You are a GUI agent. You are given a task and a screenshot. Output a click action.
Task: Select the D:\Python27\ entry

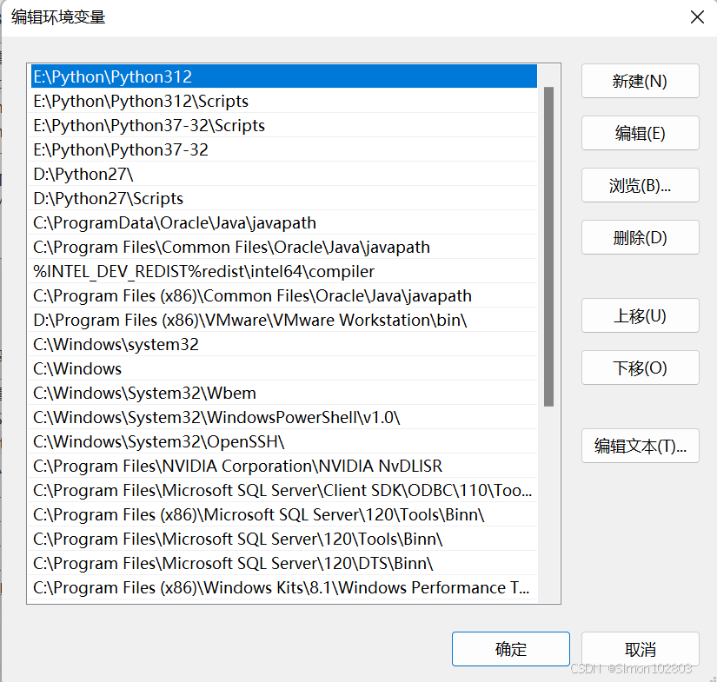click(x=284, y=174)
